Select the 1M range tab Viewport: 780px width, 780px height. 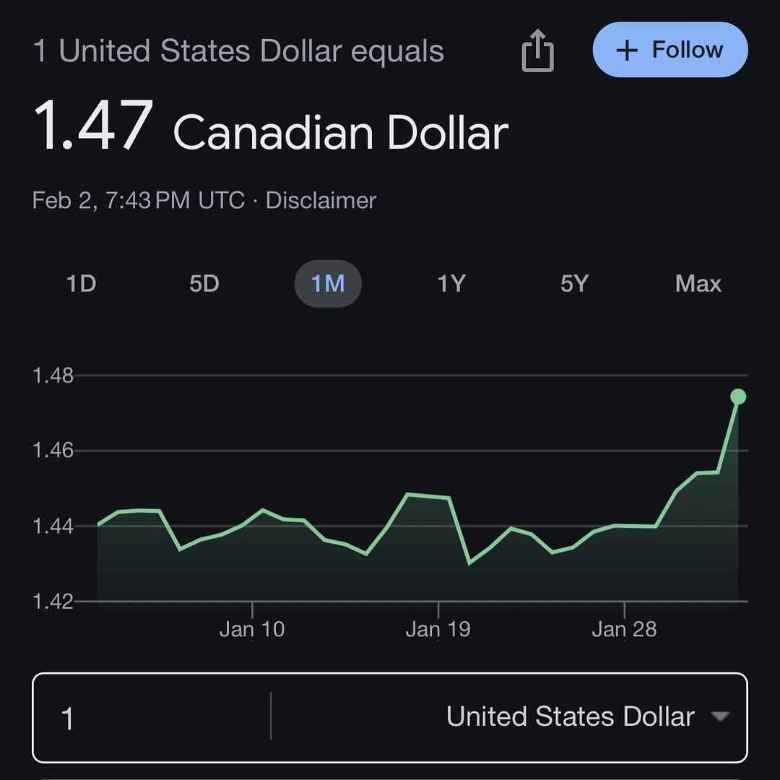tap(328, 284)
